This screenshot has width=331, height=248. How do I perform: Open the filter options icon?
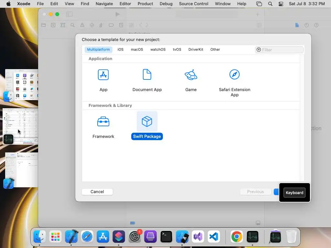(259, 50)
